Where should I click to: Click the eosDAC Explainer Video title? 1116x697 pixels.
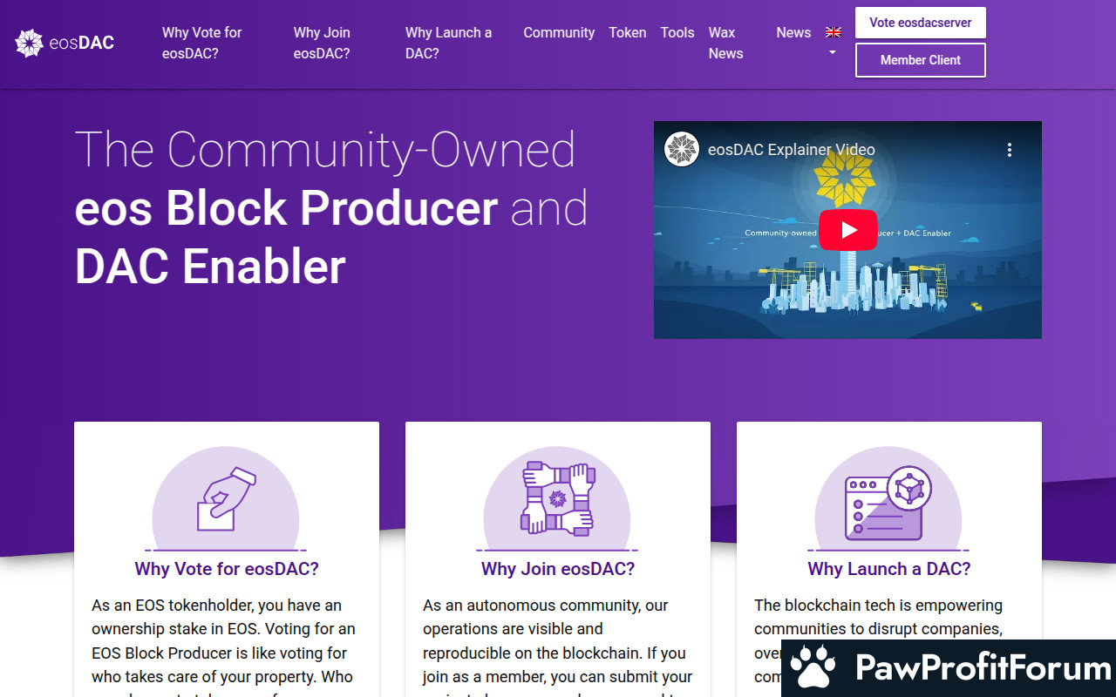[791, 150]
